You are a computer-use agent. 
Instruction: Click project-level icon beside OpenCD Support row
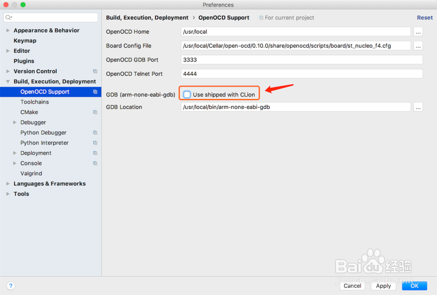click(x=95, y=92)
